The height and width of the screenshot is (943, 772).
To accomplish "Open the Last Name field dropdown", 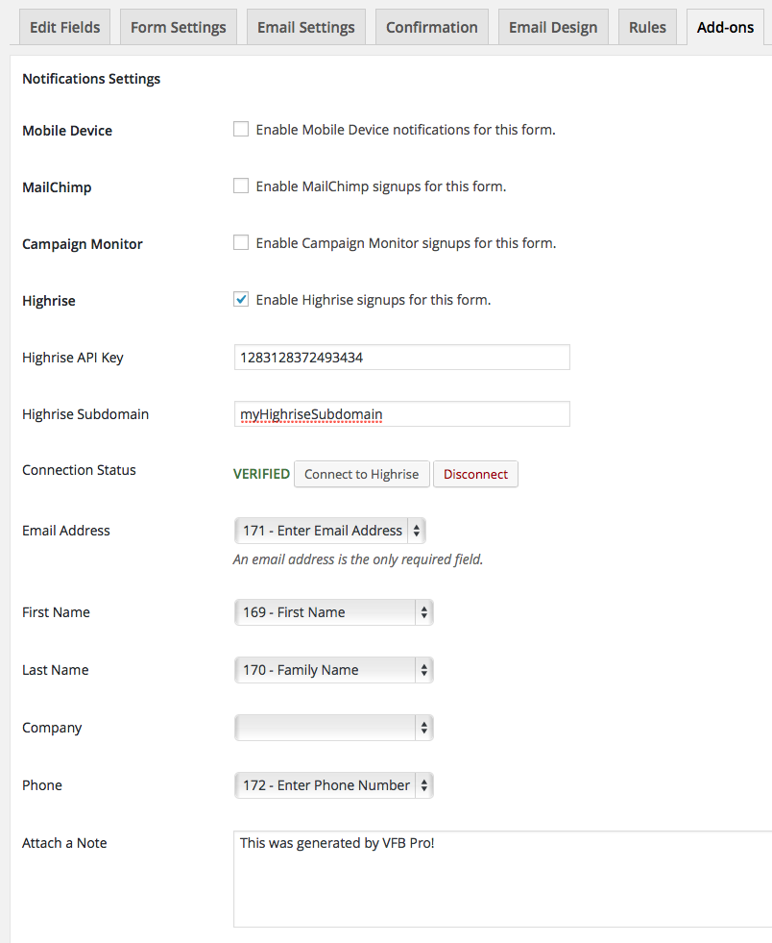I will click(333, 670).
